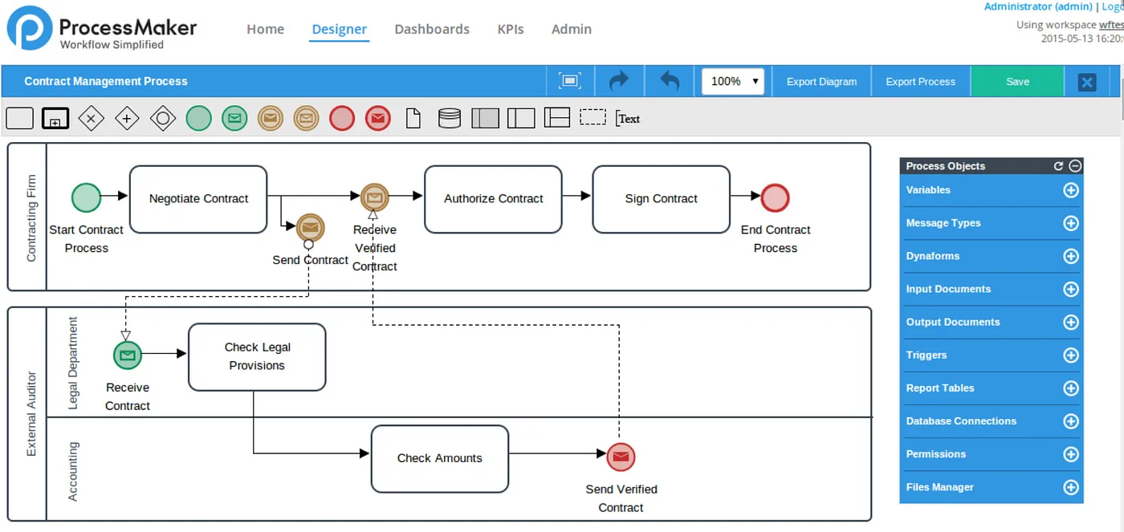Select the Receive Contract start message event
Screen dimensions: 1124x532
[127, 354]
